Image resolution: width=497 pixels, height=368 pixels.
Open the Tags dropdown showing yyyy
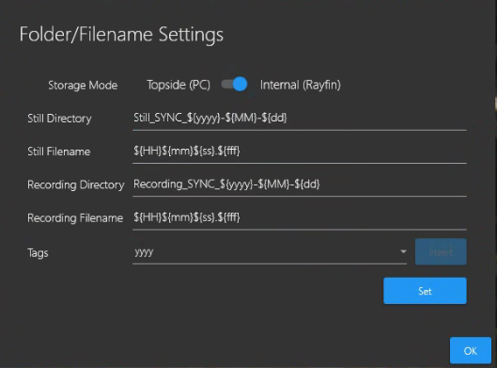[x=270, y=252]
